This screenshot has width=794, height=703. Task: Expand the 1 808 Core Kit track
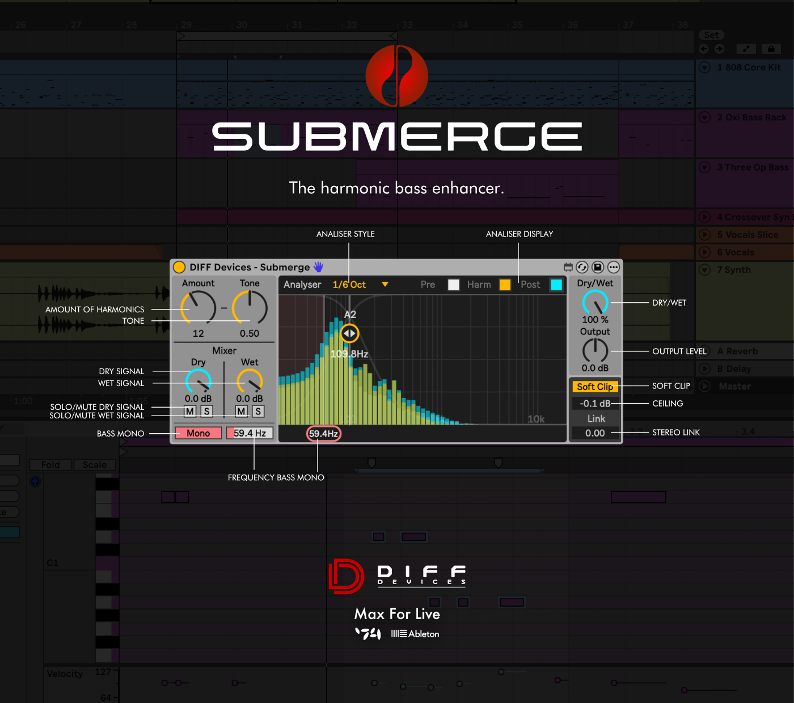pos(705,67)
